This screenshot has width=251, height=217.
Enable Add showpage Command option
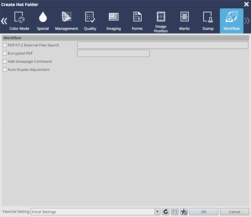coord(5,62)
